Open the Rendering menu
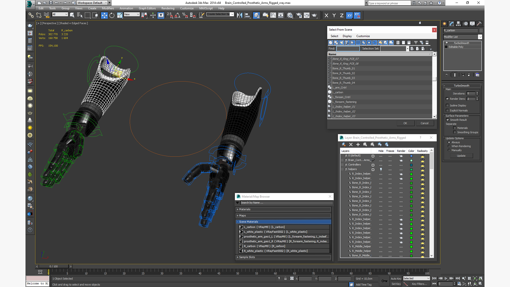 (168, 9)
